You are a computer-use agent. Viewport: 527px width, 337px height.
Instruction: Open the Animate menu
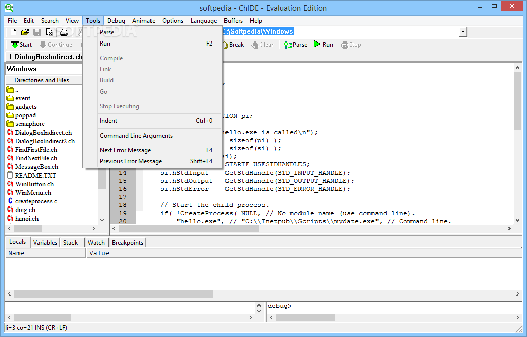pyautogui.click(x=143, y=21)
